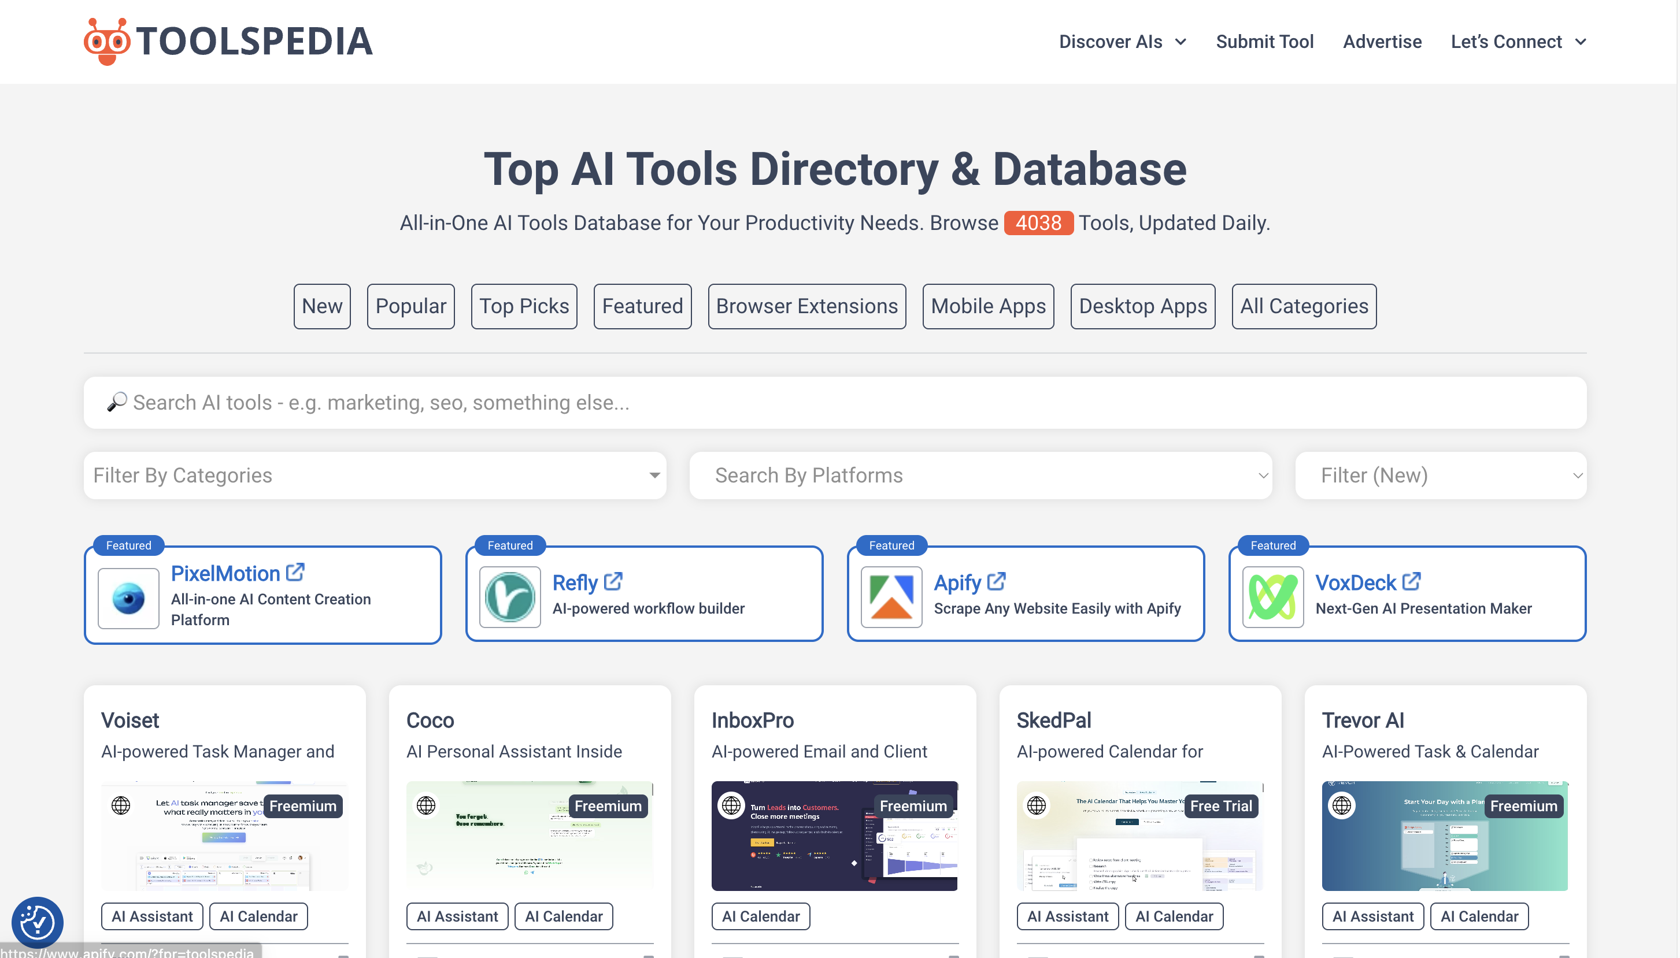Screen dimensions: 1680x958
Task: Click the Coco screenshot thumbnail
Action: pyautogui.click(x=530, y=835)
